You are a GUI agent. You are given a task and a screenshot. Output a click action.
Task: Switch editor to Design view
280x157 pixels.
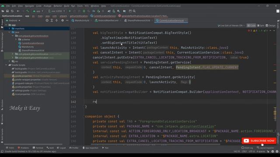pos(270,26)
